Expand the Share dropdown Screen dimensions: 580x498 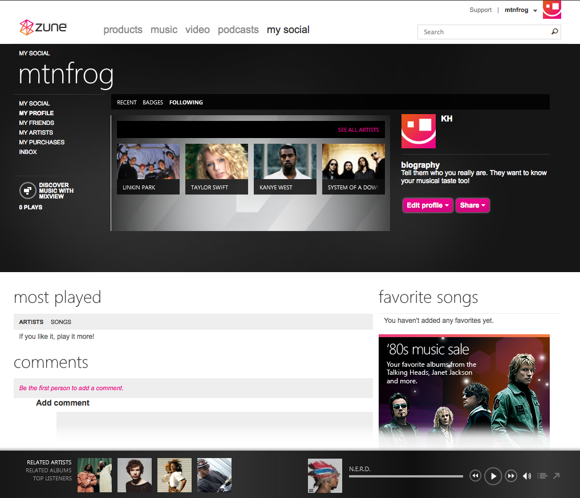pos(472,205)
